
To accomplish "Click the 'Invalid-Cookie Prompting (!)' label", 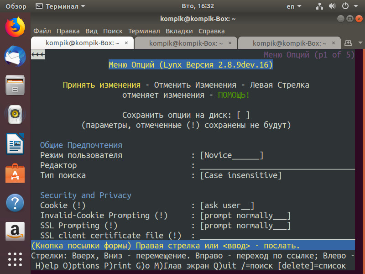I will coord(104,216).
